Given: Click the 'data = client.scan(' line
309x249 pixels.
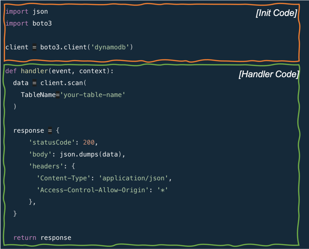Looking at the screenshot, I should pyautogui.click(x=50, y=83).
